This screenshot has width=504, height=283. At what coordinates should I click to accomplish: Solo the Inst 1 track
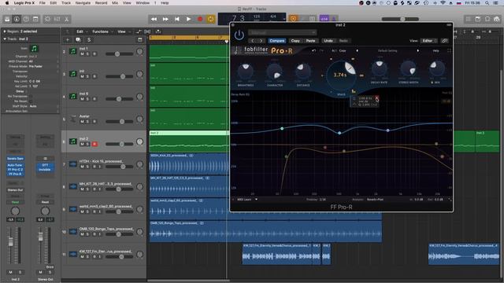click(x=87, y=54)
